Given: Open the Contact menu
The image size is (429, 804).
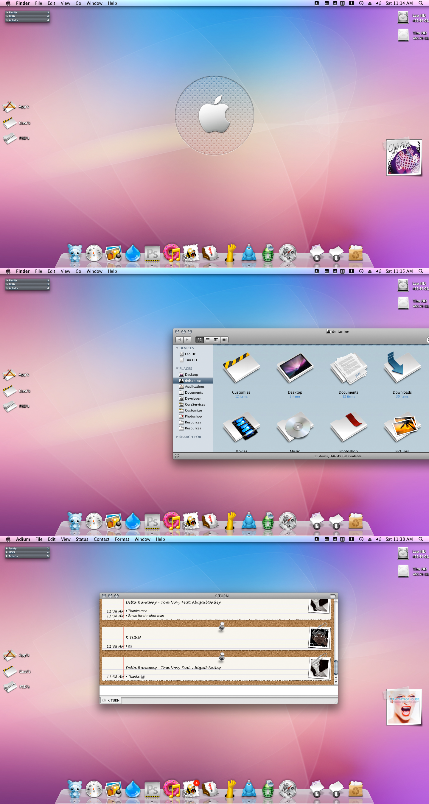Looking at the screenshot, I should click(x=102, y=539).
